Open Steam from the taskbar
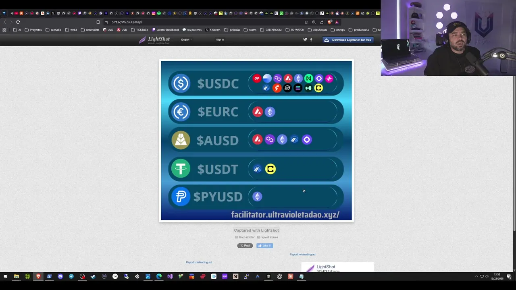This screenshot has height=290, width=516. click(93, 276)
